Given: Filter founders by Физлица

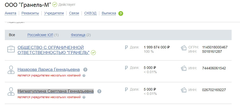Looking at the screenshot, I should pyautogui.click(x=78, y=35).
